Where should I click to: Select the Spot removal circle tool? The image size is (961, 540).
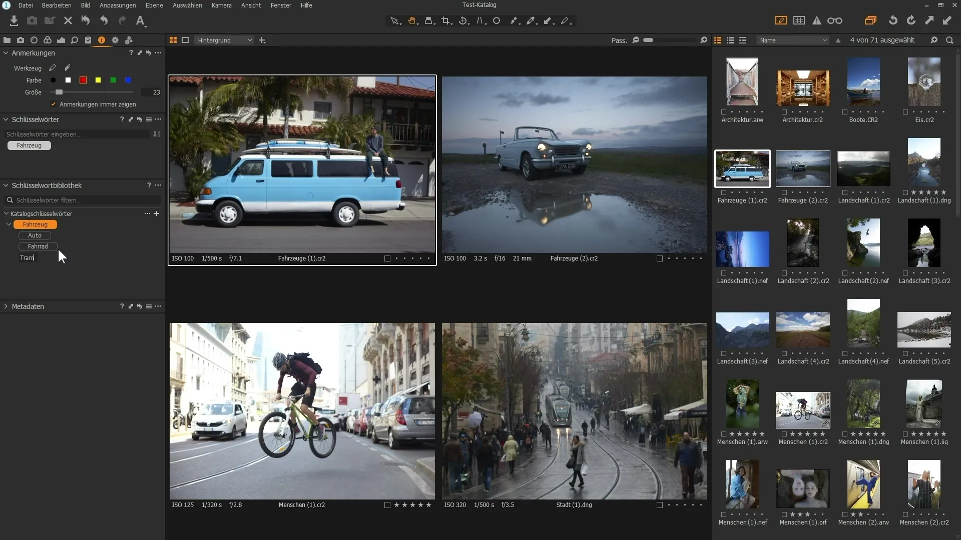coord(497,21)
